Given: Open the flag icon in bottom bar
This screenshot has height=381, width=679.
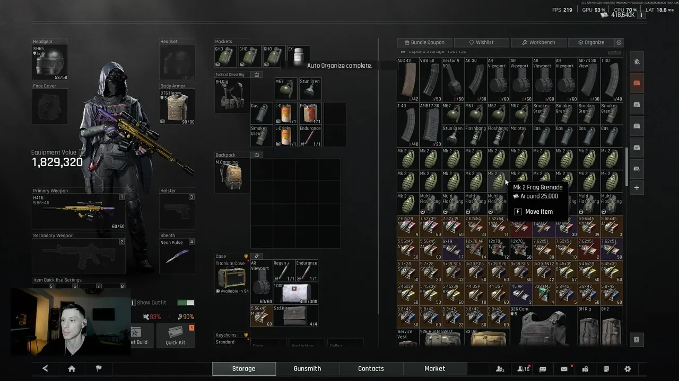Looking at the screenshot, I should [x=99, y=369].
